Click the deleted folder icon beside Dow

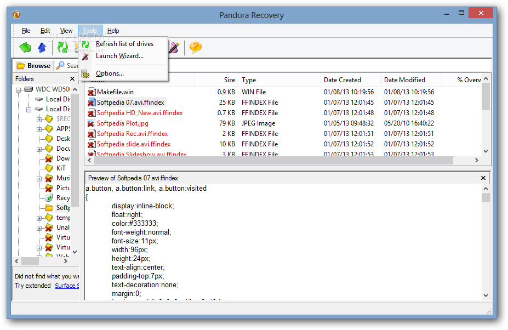tap(49, 158)
